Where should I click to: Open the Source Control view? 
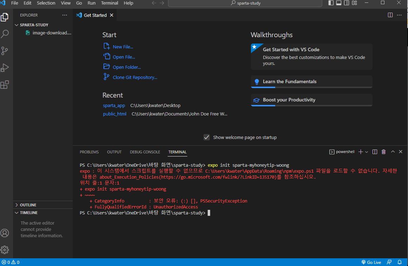pos(5,51)
